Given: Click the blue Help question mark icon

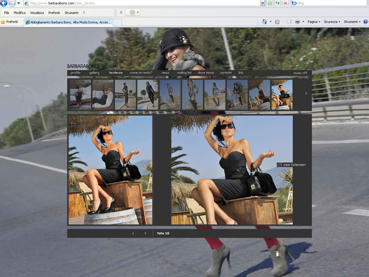Looking at the screenshot, I should click(366, 22).
